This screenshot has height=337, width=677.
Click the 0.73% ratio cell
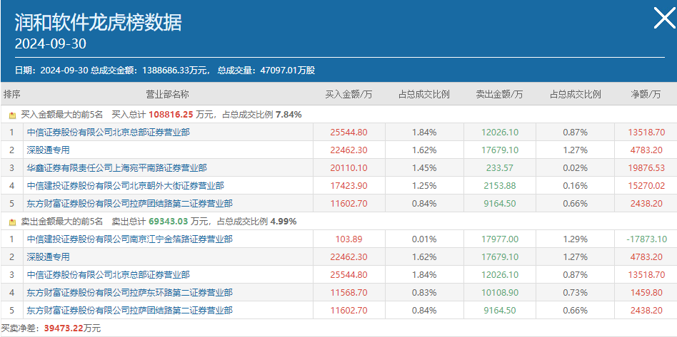(x=575, y=293)
